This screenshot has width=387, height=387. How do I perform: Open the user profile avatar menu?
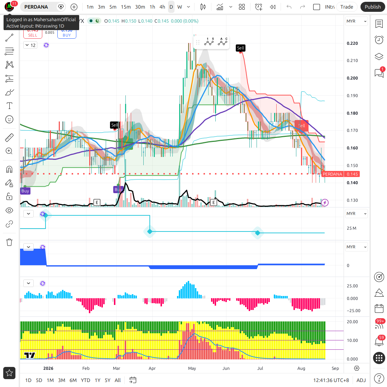pos(9,7)
